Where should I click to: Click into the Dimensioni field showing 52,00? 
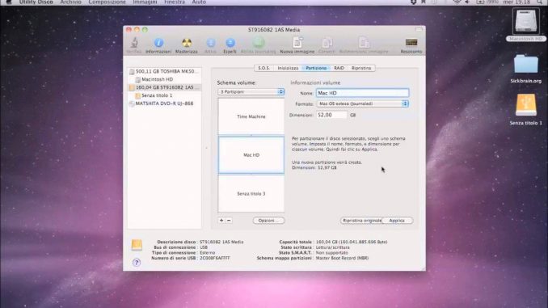coord(331,115)
